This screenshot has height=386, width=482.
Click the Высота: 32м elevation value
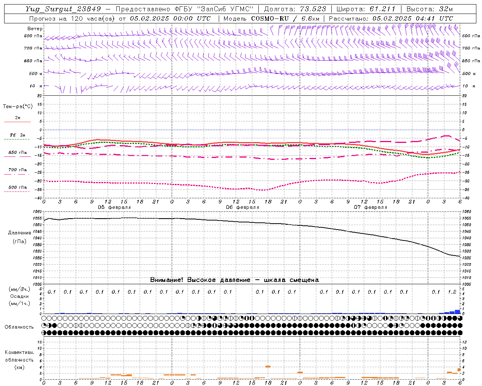point(429,9)
